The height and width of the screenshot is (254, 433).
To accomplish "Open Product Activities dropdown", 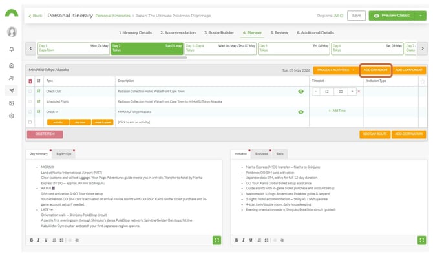I will (x=336, y=70).
